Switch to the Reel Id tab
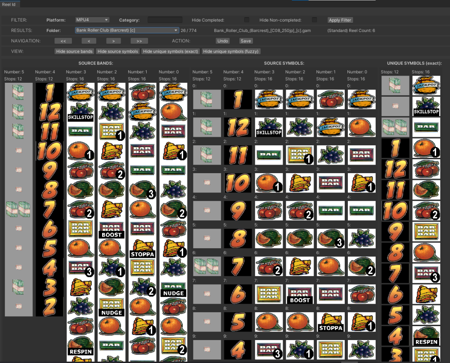 (9, 4)
